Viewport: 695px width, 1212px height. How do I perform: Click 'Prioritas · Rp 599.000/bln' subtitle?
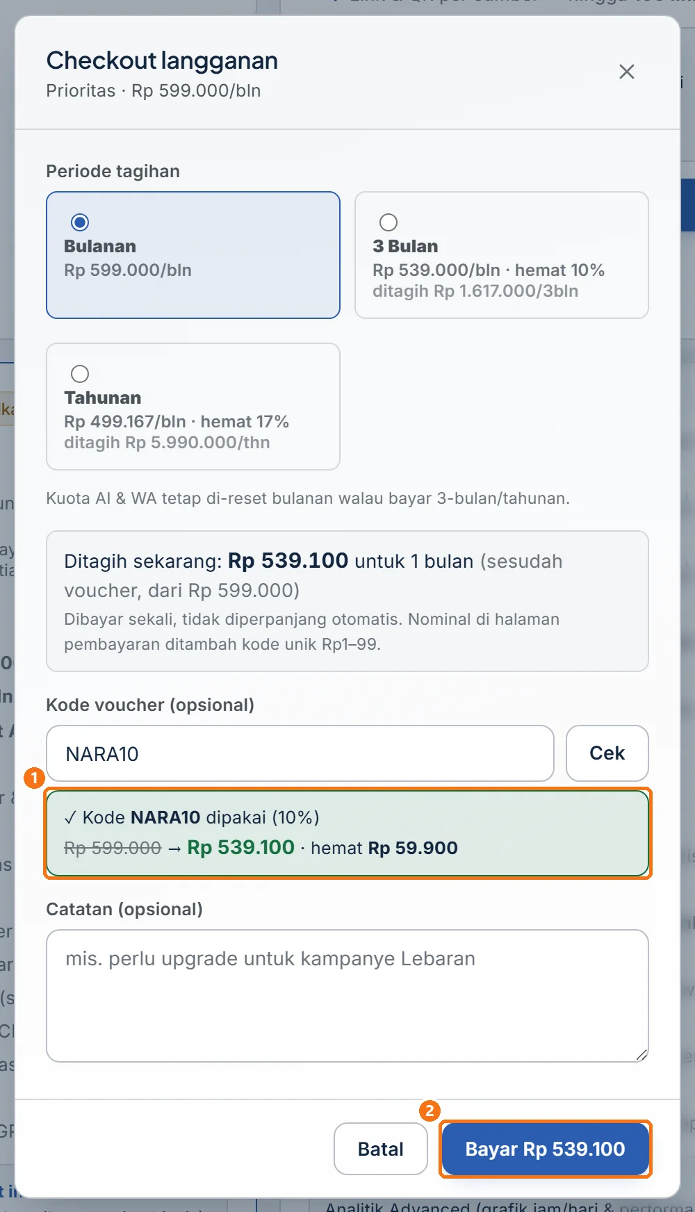[x=154, y=91]
